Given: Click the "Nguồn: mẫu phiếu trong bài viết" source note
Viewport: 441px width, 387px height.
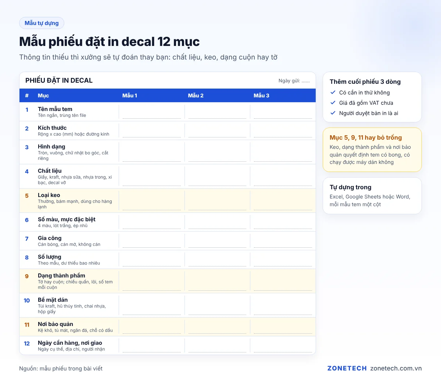Looking at the screenshot, I should [61, 368].
